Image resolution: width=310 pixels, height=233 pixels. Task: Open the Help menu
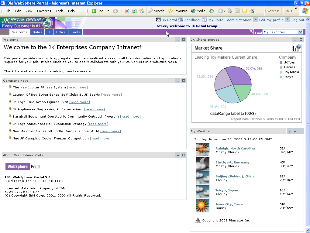tap(71, 11)
